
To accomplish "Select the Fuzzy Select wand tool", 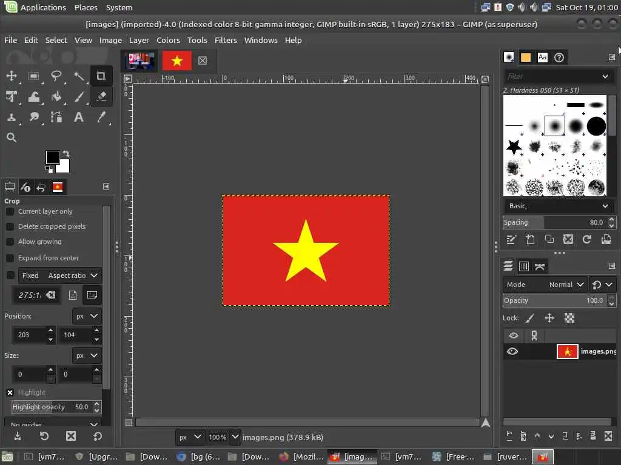I will [x=79, y=76].
